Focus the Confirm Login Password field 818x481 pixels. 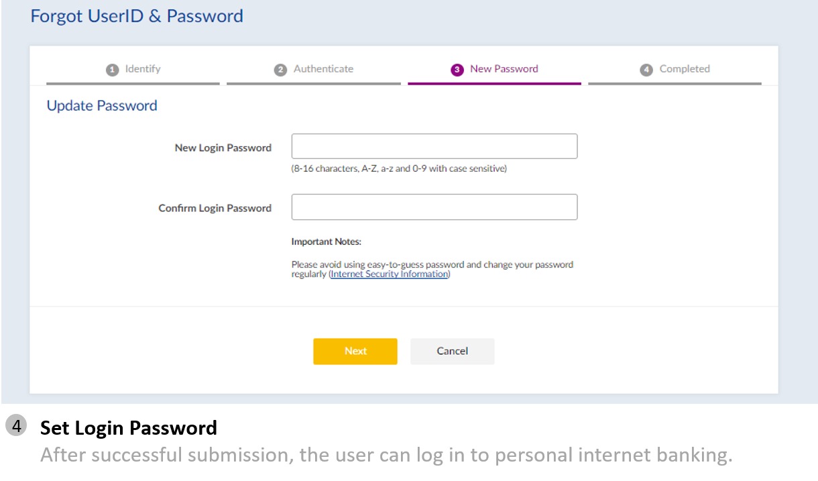434,207
